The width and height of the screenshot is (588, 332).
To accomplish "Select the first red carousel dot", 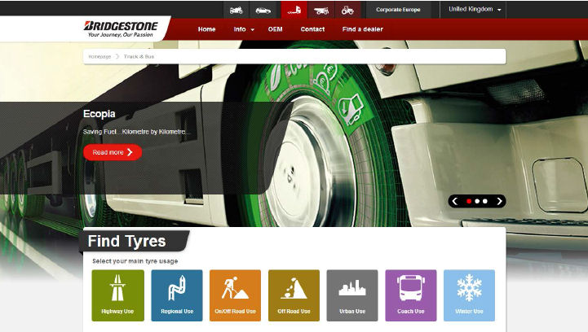I will (469, 201).
